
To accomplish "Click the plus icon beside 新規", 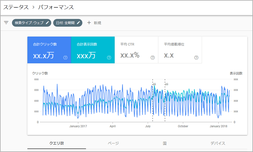I will point(89,23).
